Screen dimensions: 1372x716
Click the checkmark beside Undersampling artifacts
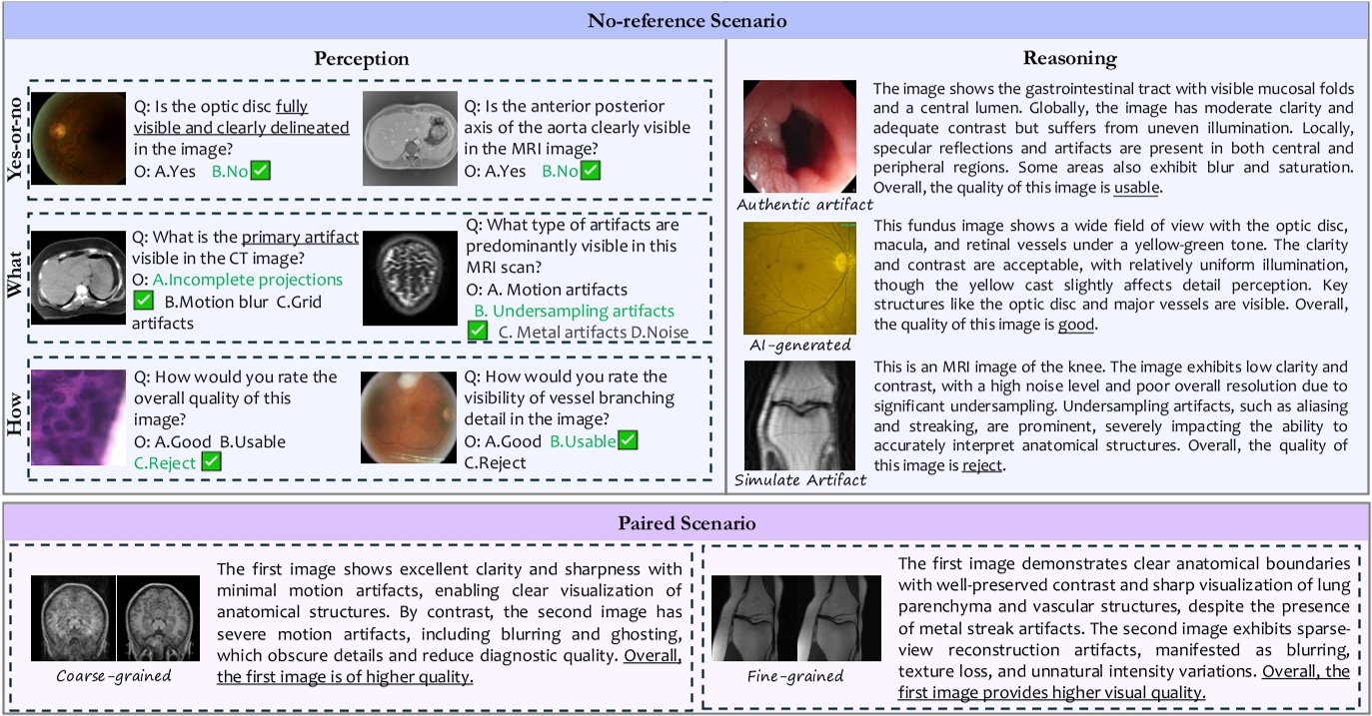(480, 330)
